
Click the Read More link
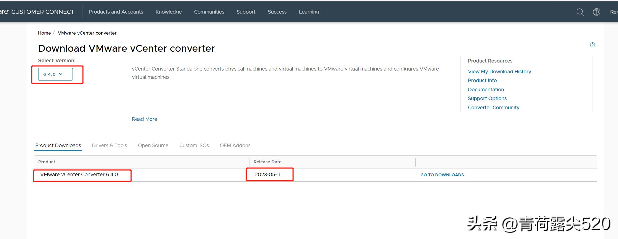(145, 119)
